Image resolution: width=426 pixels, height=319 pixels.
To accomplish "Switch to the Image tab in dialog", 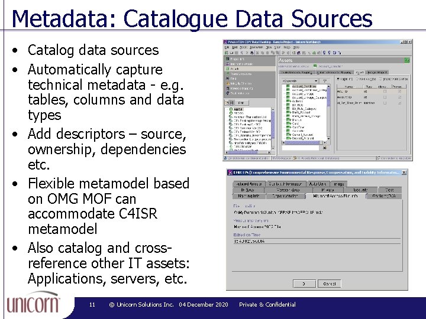I will click(338, 184).
